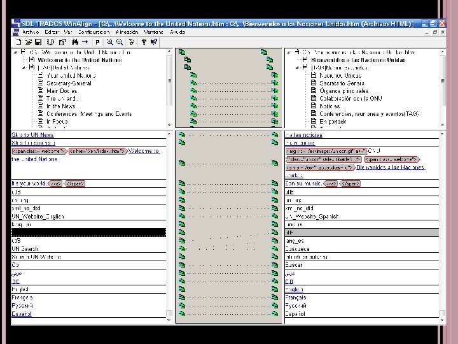458x344 pixels.
Task: Click the 'Español' link in the source pane
Action: coord(22,314)
